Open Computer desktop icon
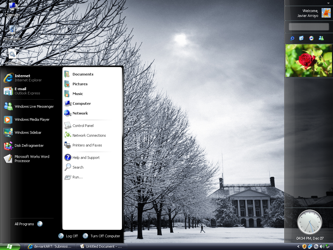Viewport: 333px width, 250px height. [13, 9]
